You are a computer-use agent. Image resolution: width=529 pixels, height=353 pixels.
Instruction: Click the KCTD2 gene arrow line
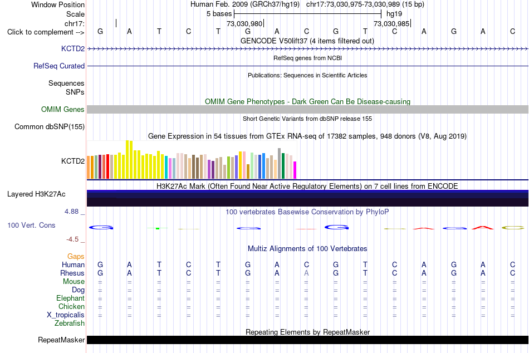308,49
